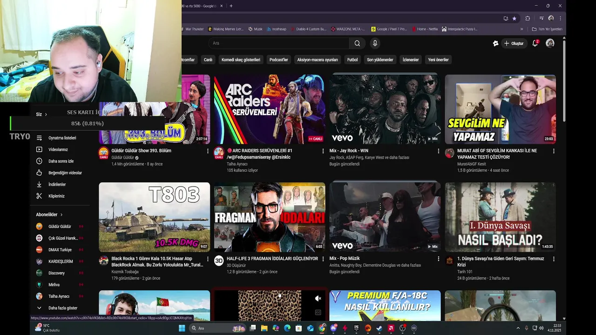Expand Daha fazla göster in subscriptions
This screenshot has width=596, height=335.
58,308
